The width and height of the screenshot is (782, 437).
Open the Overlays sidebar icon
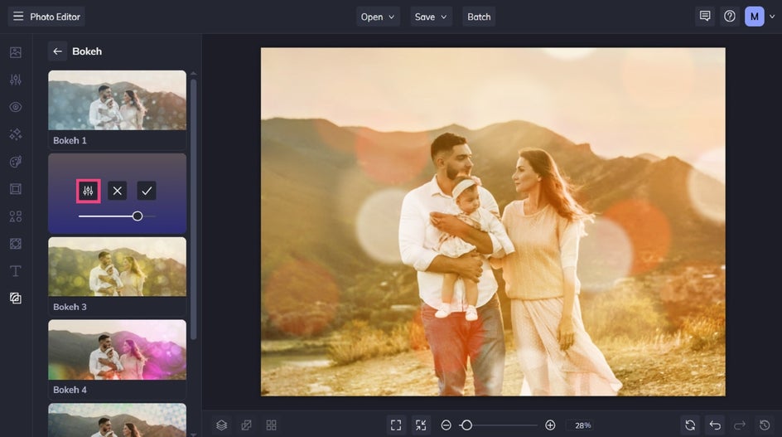(16, 244)
